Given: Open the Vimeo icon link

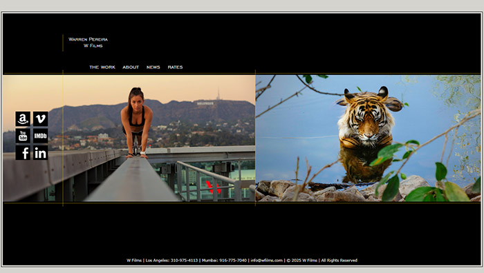Looking at the screenshot, I should pyautogui.click(x=40, y=119).
